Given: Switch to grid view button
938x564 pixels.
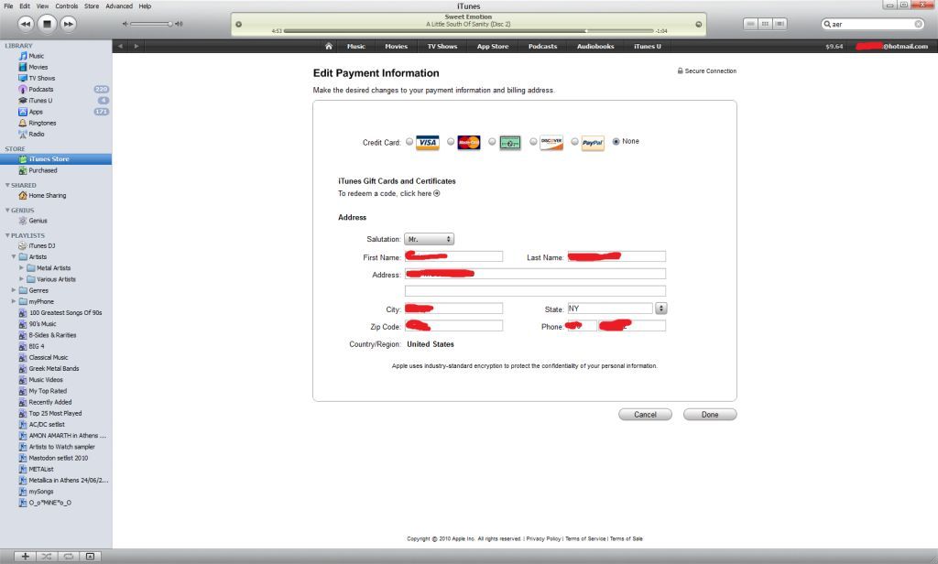Looking at the screenshot, I should point(765,24).
